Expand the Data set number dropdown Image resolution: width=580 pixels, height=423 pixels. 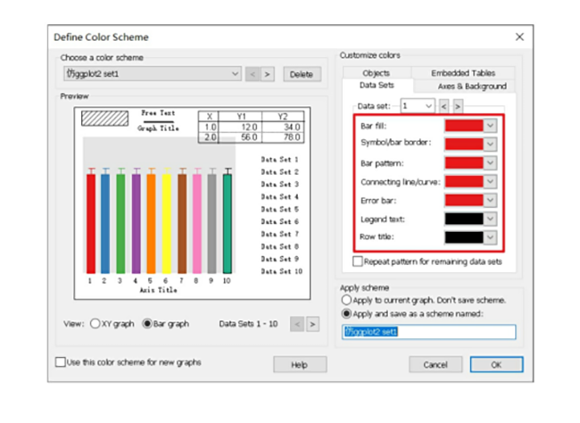pyautogui.click(x=429, y=105)
